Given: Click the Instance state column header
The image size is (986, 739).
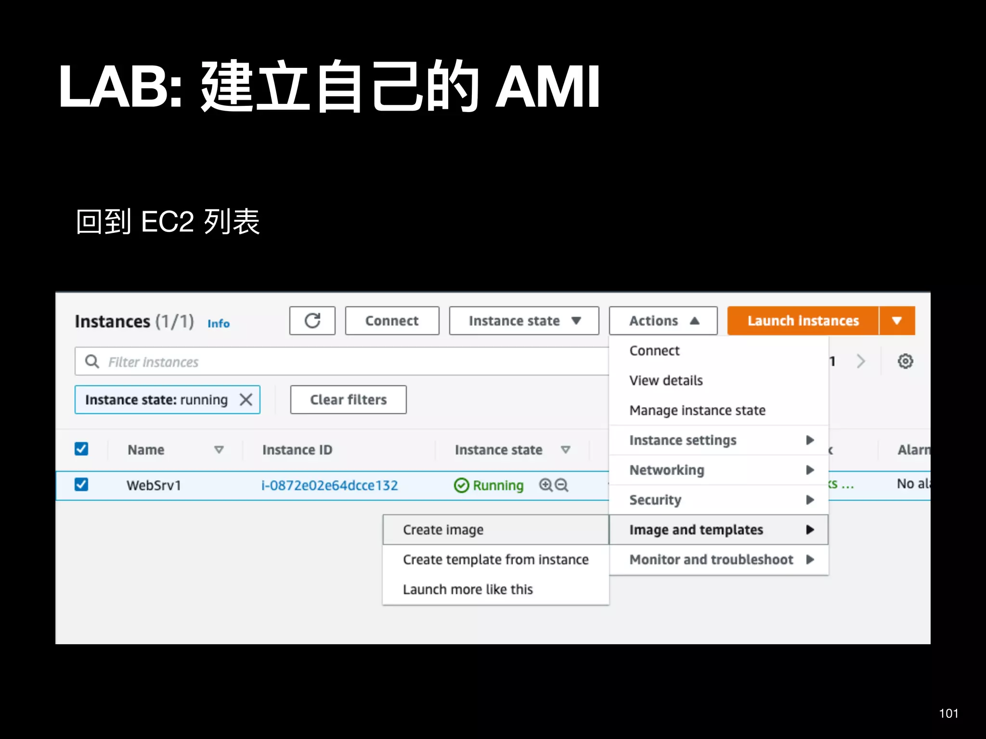Looking at the screenshot, I should coord(499,449).
